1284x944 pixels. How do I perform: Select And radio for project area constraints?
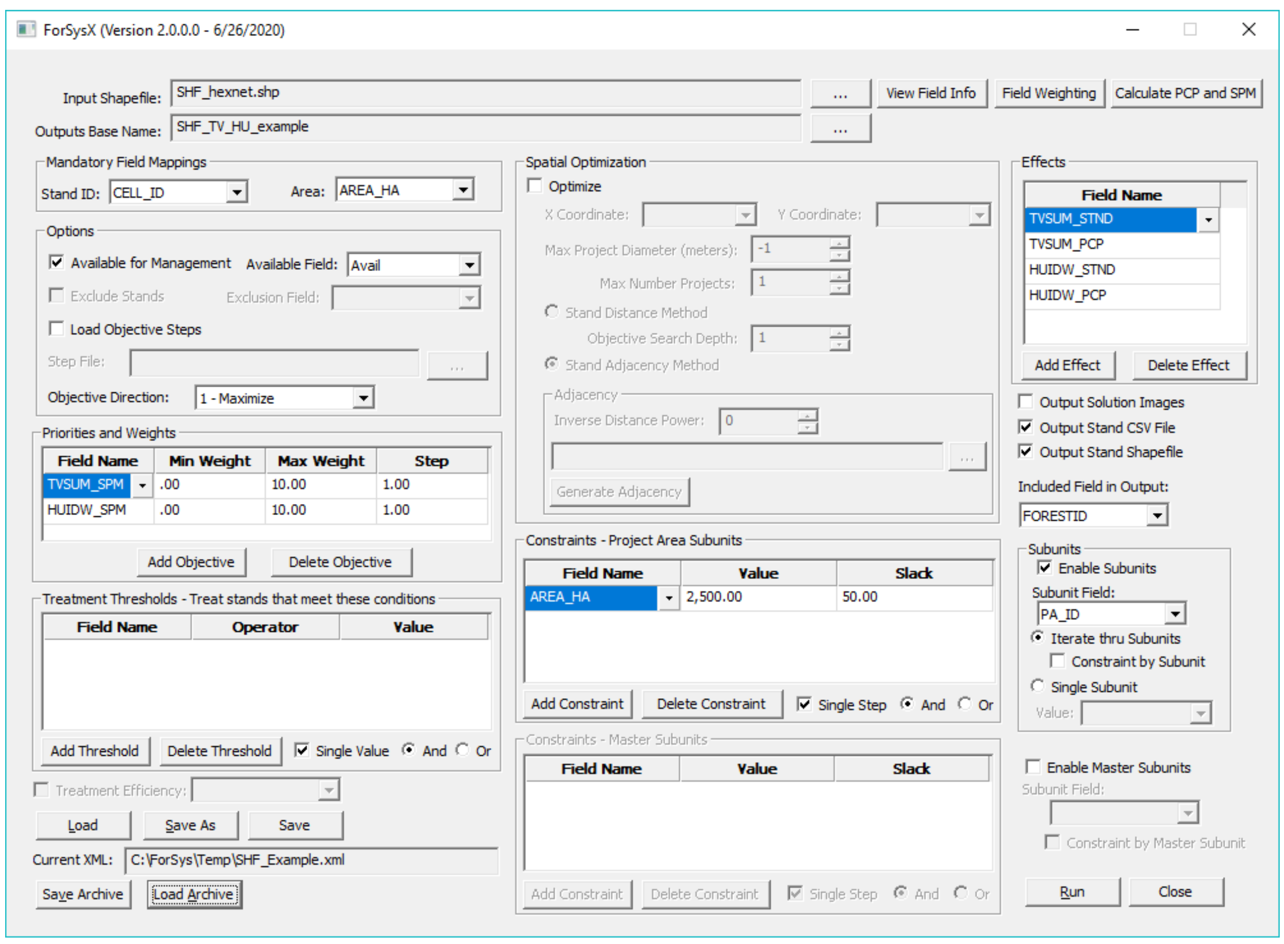click(907, 703)
